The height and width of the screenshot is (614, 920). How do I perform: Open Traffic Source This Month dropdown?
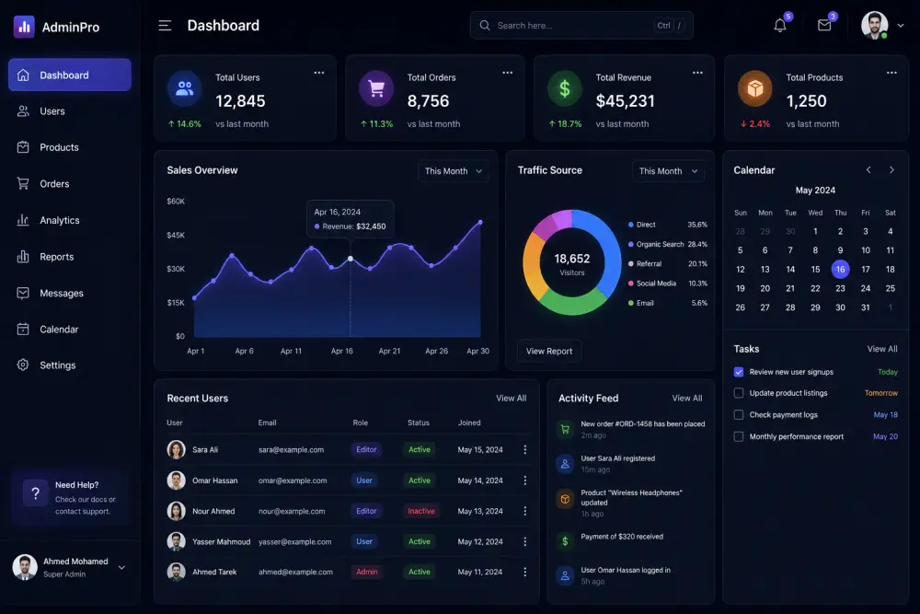(x=668, y=171)
